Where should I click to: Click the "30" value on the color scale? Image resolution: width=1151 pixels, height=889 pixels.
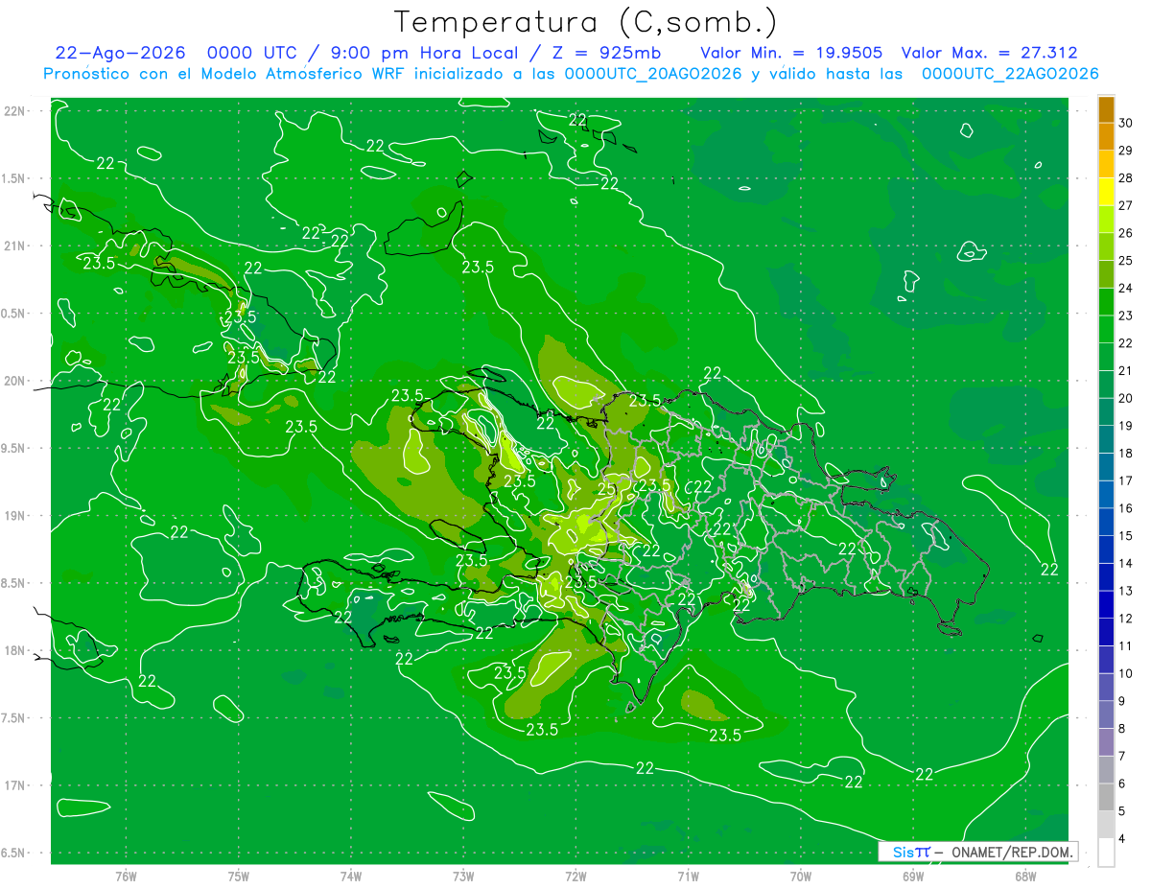pos(1126,123)
